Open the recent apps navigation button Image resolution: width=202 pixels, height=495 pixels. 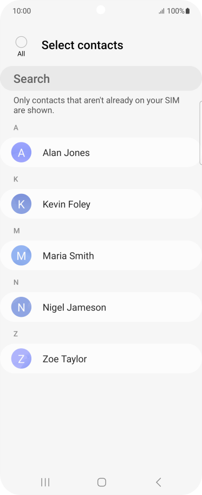(45, 482)
